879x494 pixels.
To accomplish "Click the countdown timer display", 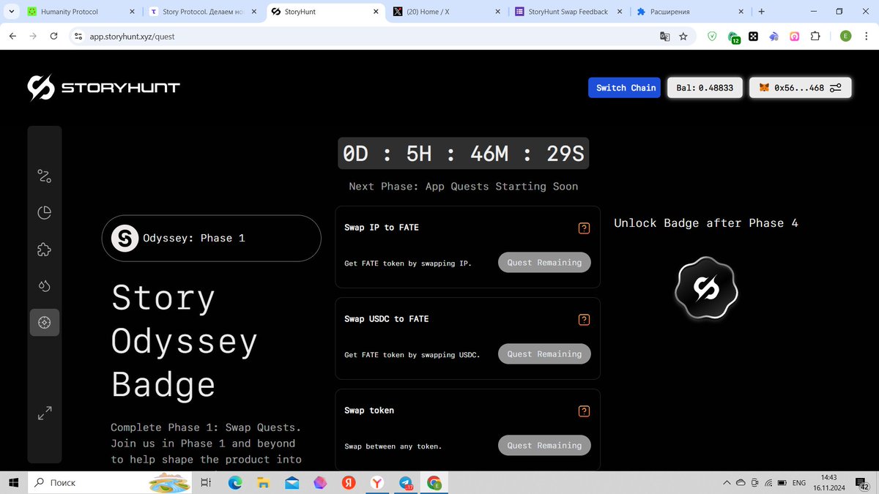I will 463,154.
